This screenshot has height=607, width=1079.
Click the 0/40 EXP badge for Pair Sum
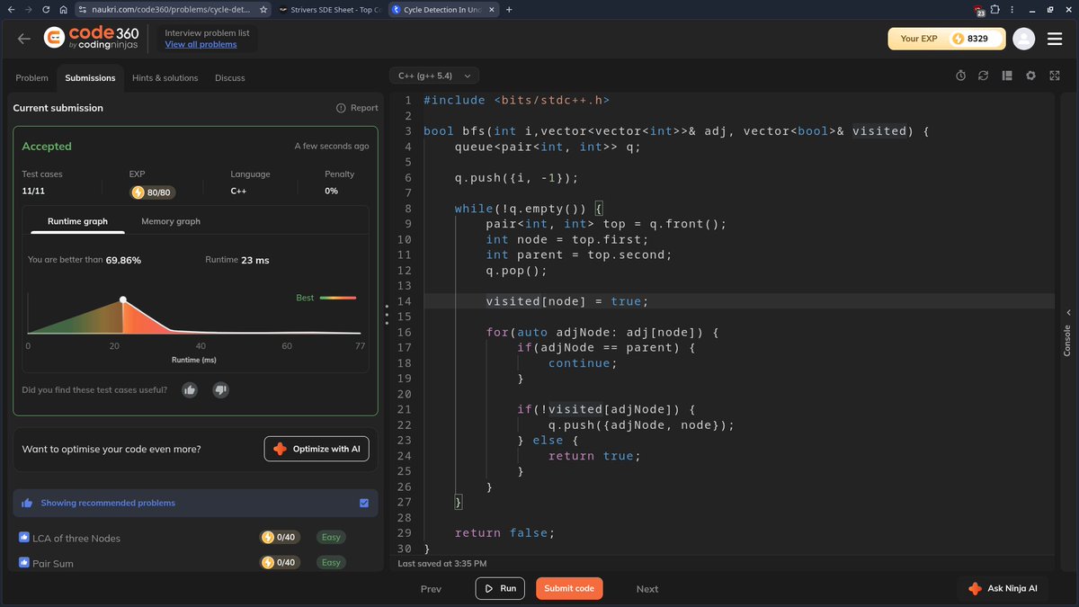pos(279,562)
